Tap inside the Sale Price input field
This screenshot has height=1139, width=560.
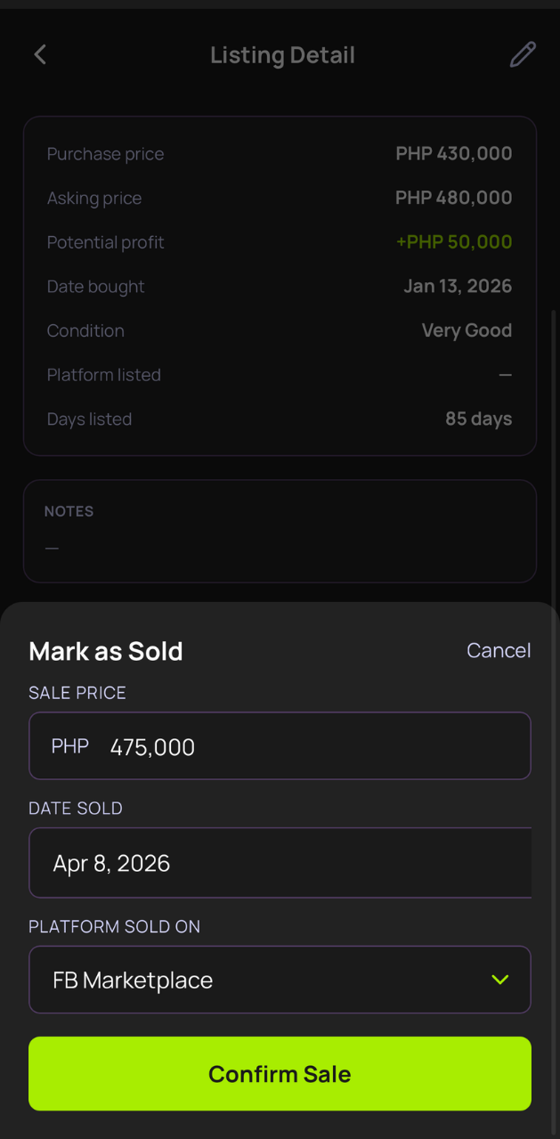pyautogui.click(x=280, y=745)
